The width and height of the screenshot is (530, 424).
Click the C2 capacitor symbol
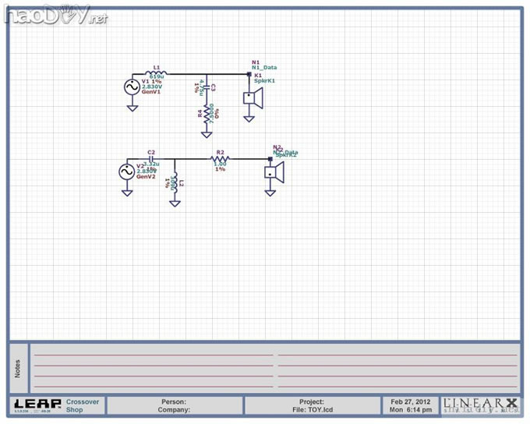click(x=151, y=159)
